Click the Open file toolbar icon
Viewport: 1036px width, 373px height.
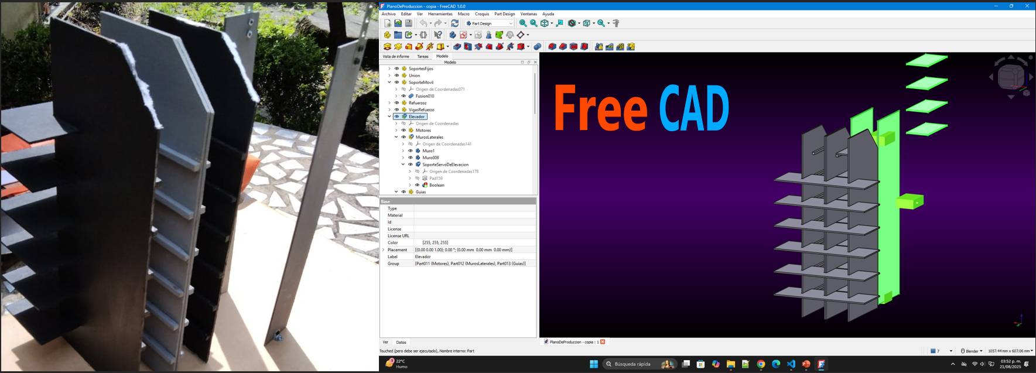(x=398, y=23)
